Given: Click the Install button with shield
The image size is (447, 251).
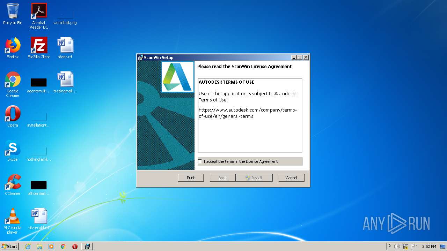Looking at the screenshot, I should click(x=254, y=178).
